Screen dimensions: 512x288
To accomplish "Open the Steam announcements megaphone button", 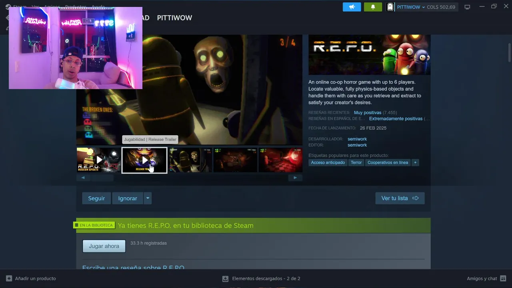I will pyautogui.click(x=352, y=7).
